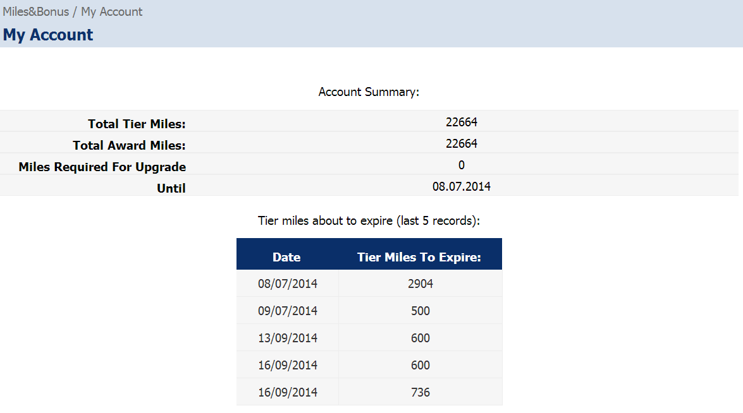Click the 09/07/2014 date row
Screen dimensions: 743x413
pos(288,311)
